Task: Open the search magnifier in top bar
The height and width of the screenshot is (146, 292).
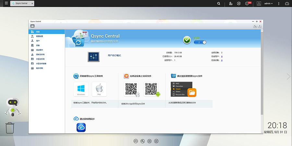Action: (219, 4)
